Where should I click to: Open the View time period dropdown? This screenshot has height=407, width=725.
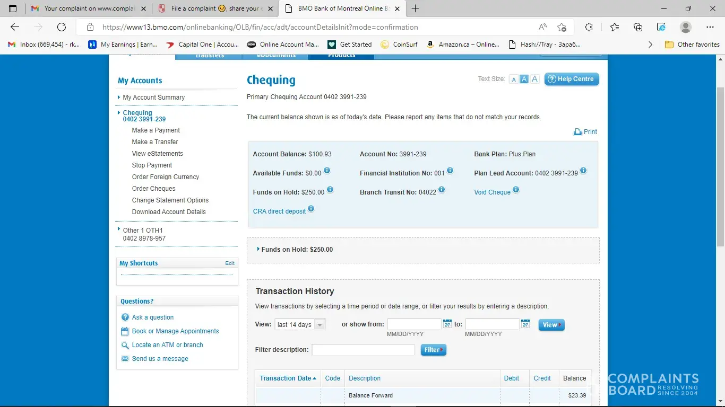[x=300, y=325]
